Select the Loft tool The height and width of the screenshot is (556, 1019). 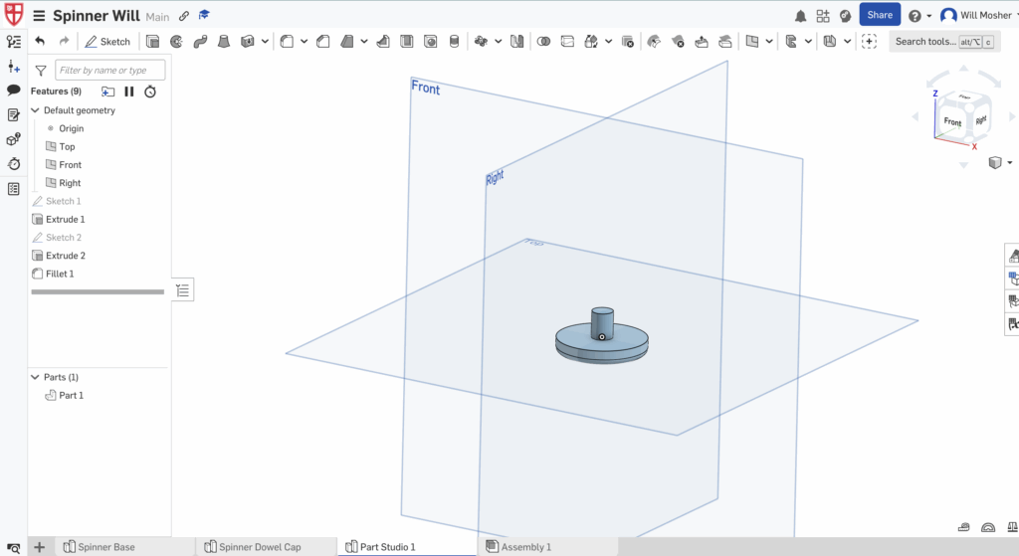point(223,42)
